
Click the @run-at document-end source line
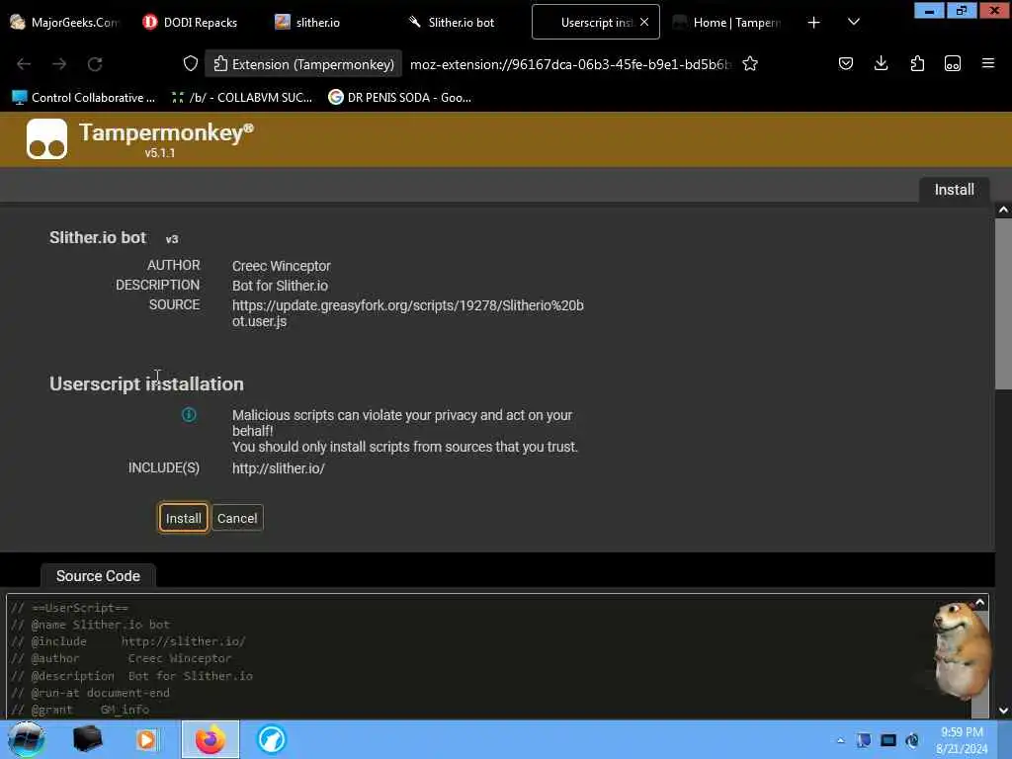[x=90, y=693]
